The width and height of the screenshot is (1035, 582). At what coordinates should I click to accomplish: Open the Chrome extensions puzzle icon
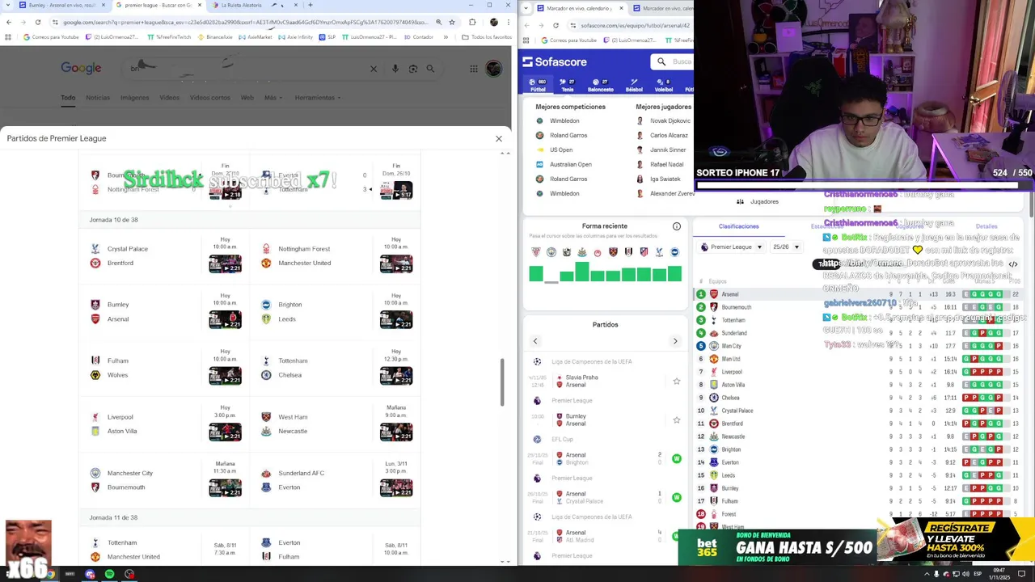tap(472, 22)
